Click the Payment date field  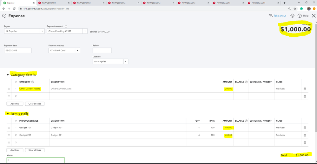point(18,50)
